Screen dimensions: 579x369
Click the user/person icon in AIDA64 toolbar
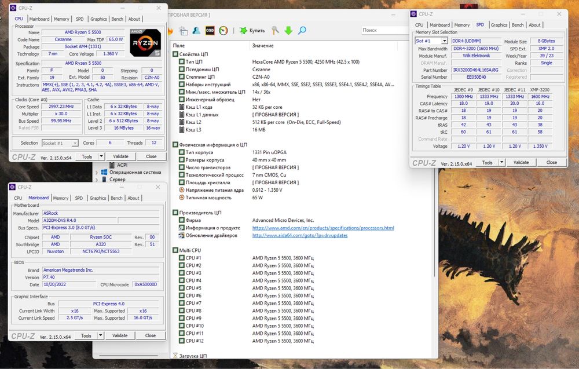click(197, 31)
